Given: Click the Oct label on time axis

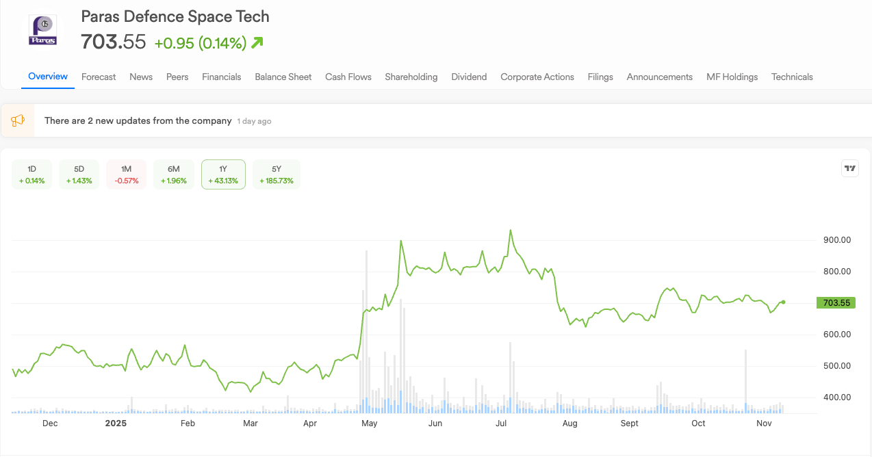Looking at the screenshot, I should (x=698, y=423).
